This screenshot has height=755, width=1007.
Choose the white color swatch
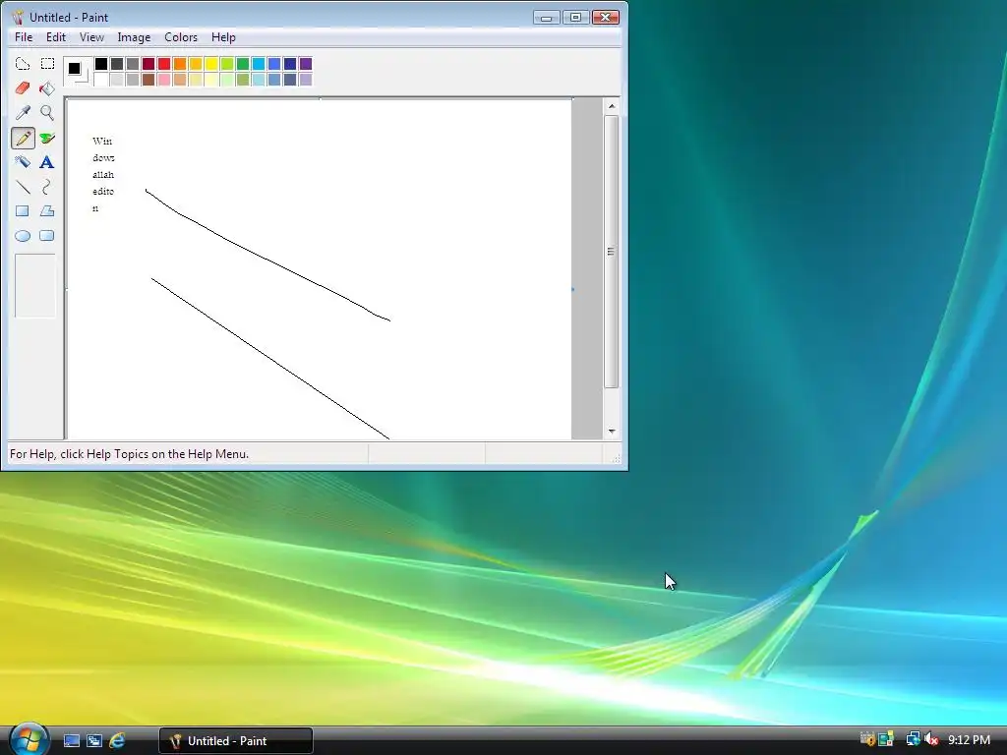pyautogui.click(x=101, y=79)
